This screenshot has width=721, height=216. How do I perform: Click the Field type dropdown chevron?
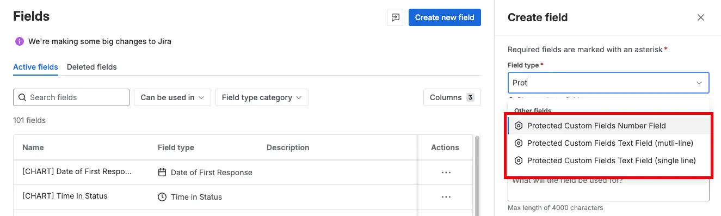click(x=699, y=83)
